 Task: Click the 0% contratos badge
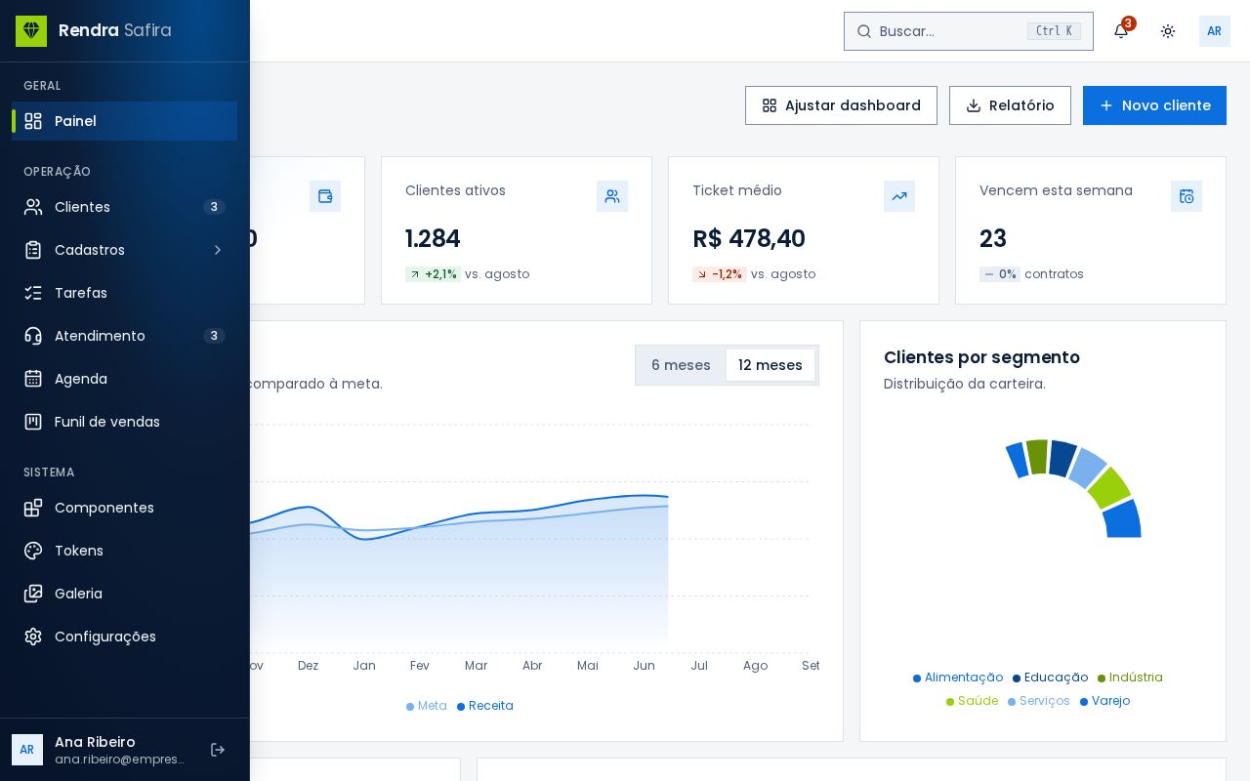coord(1000,274)
